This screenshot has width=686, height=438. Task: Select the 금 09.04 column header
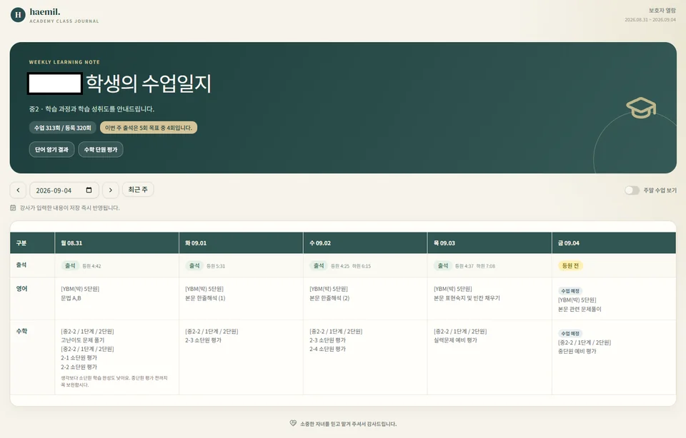click(614, 243)
